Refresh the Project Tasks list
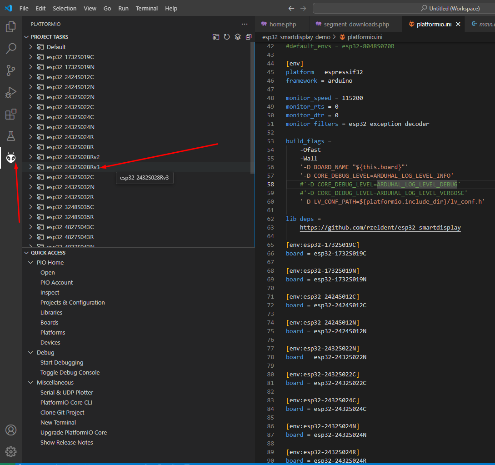 (x=227, y=37)
